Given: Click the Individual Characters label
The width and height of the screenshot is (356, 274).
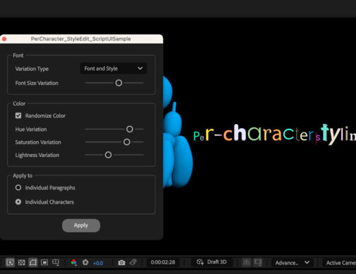Looking at the screenshot, I should [x=49, y=202].
